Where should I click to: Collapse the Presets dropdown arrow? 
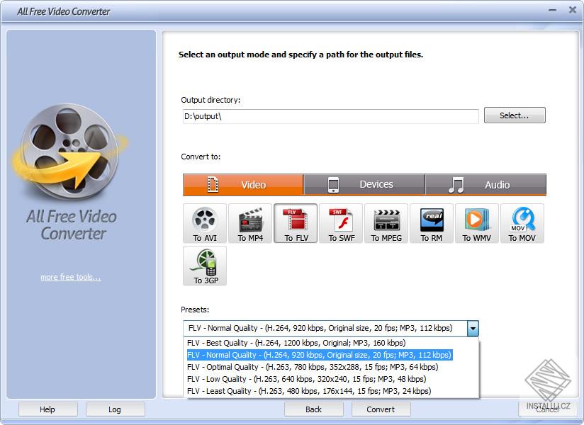click(472, 328)
